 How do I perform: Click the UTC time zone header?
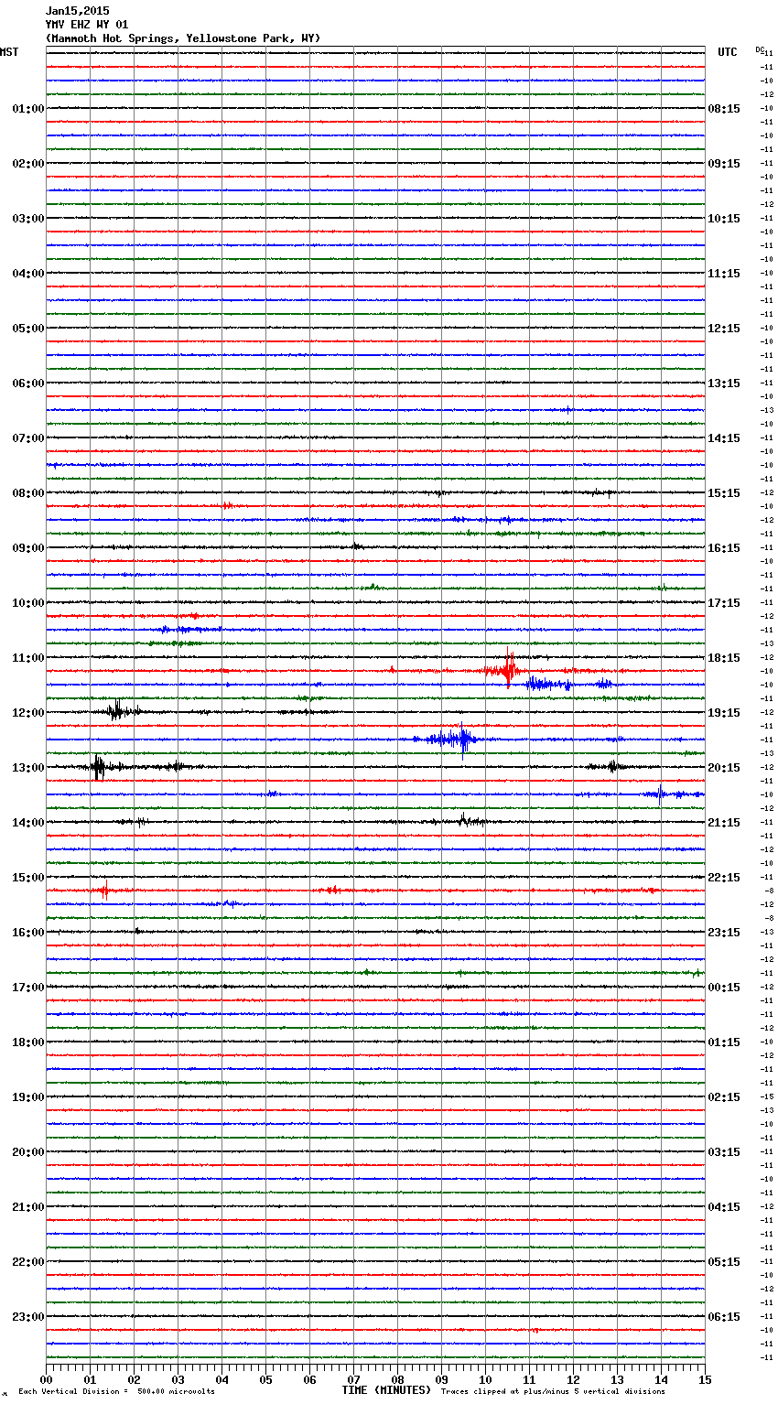click(x=727, y=52)
